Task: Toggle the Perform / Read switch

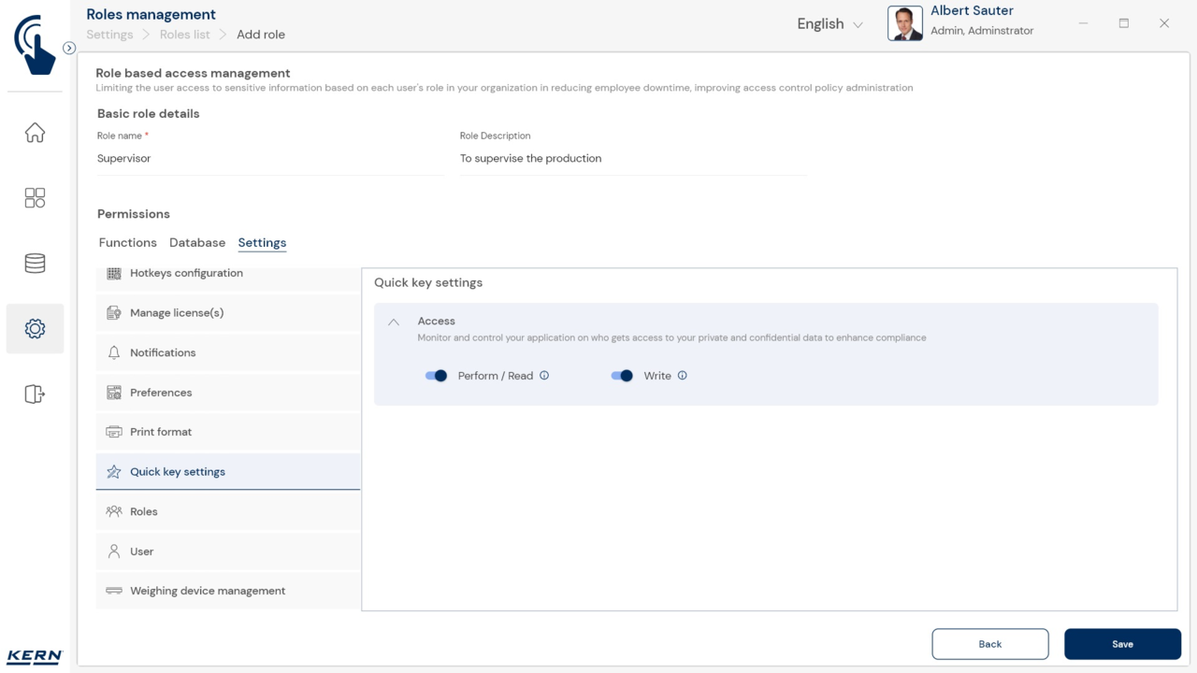Action: pos(436,376)
